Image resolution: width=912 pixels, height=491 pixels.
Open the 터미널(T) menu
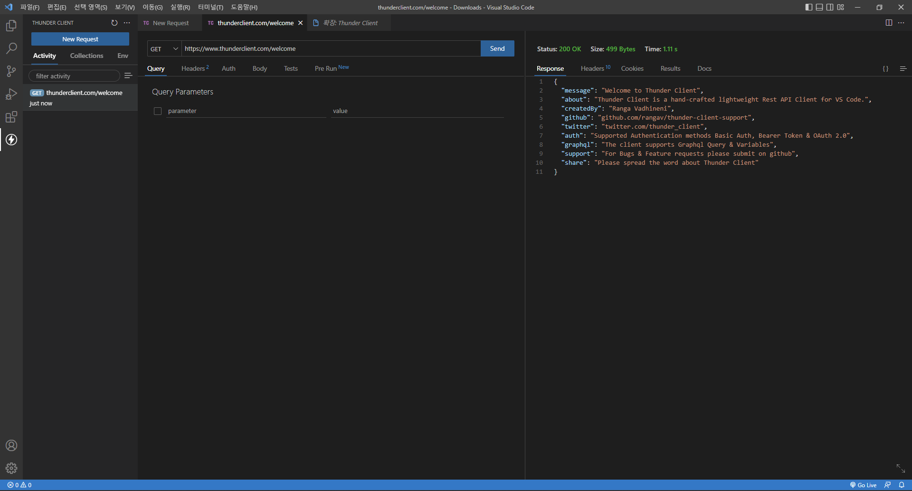pos(210,7)
